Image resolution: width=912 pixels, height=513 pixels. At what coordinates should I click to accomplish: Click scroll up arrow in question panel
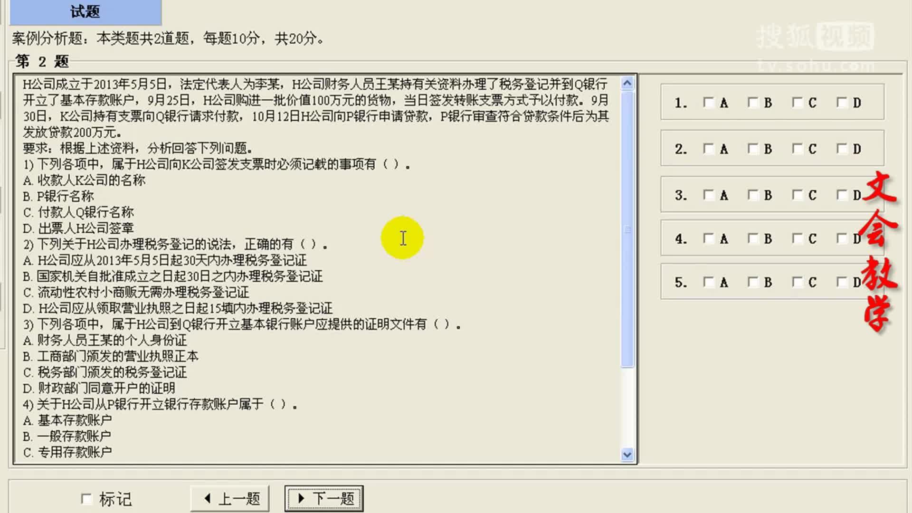coord(627,84)
